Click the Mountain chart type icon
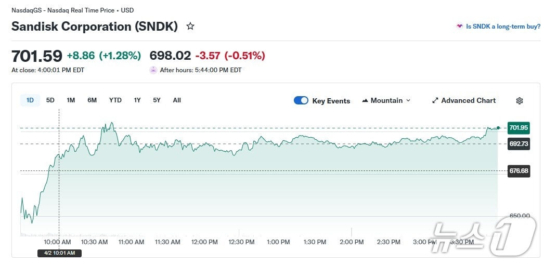 point(365,101)
